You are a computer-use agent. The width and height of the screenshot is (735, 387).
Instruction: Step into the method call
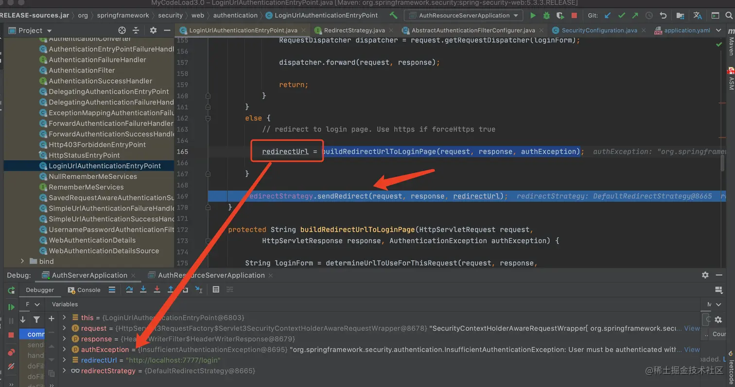click(143, 290)
